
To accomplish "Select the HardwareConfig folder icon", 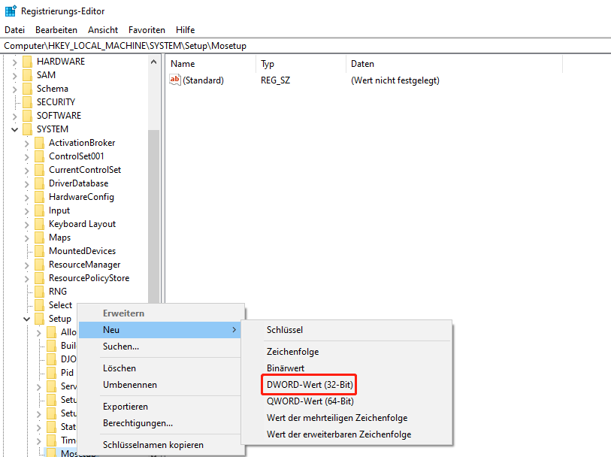I will tap(39, 197).
